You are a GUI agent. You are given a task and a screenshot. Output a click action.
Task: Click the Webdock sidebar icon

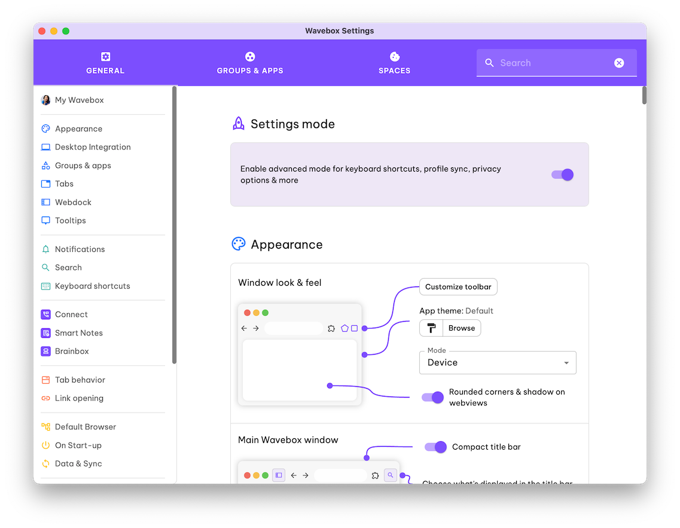point(45,202)
